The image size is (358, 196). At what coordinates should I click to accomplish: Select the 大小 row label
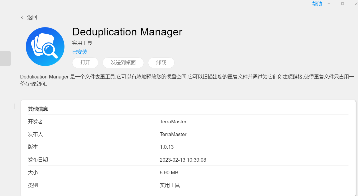(33, 172)
